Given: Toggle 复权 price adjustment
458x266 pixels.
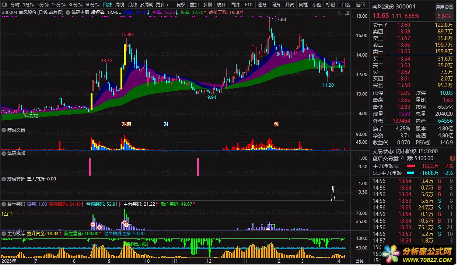Looking at the screenshot, I should click(x=181, y=5).
